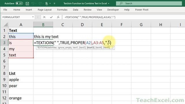This screenshot has height=104, width=185.
Task: Toggle the AutoSave switch
Action: click(19, 3)
